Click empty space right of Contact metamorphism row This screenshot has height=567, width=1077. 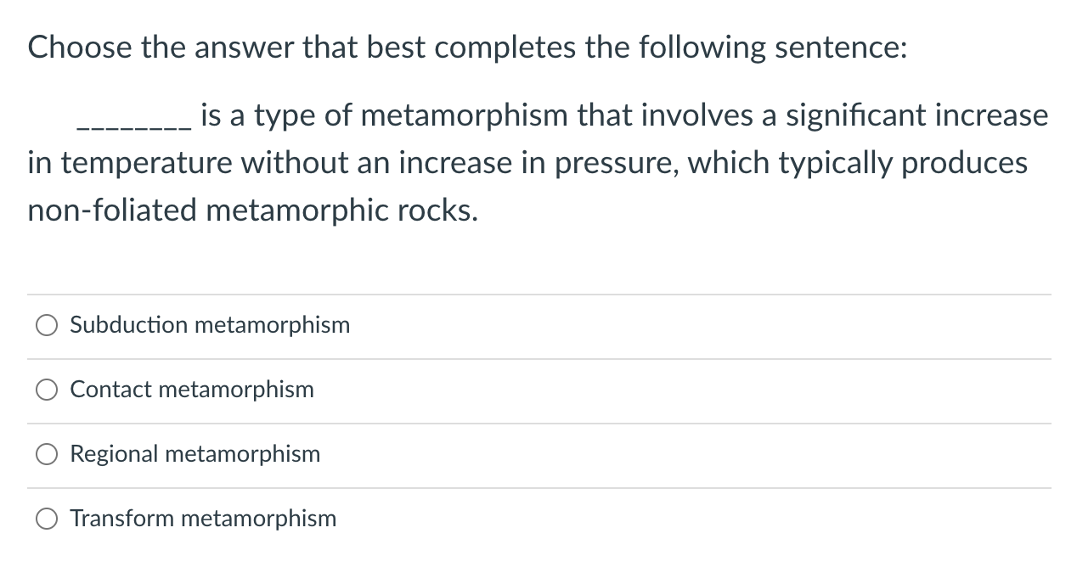coord(679,390)
